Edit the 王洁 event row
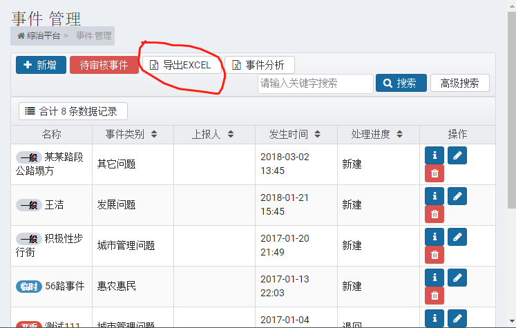Image resolution: width=516 pixels, height=328 pixels. click(457, 196)
